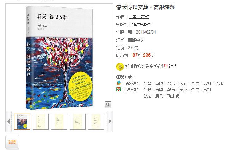Select the second page thumbnail
Viewport: 239px width, 158px height.
[x=41, y=122]
